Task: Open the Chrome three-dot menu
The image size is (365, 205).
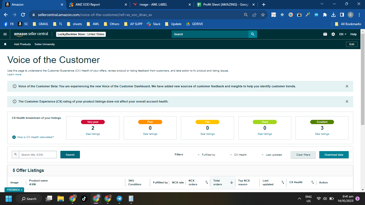Action: pos(359,15)
